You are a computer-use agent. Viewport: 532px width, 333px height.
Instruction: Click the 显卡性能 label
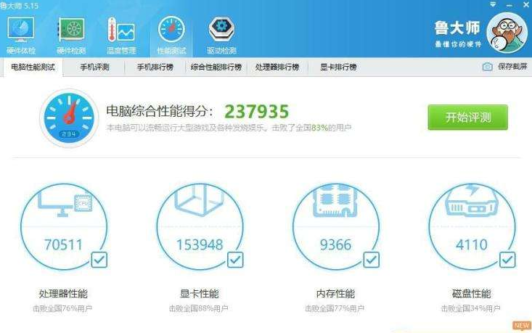(200, 294)
